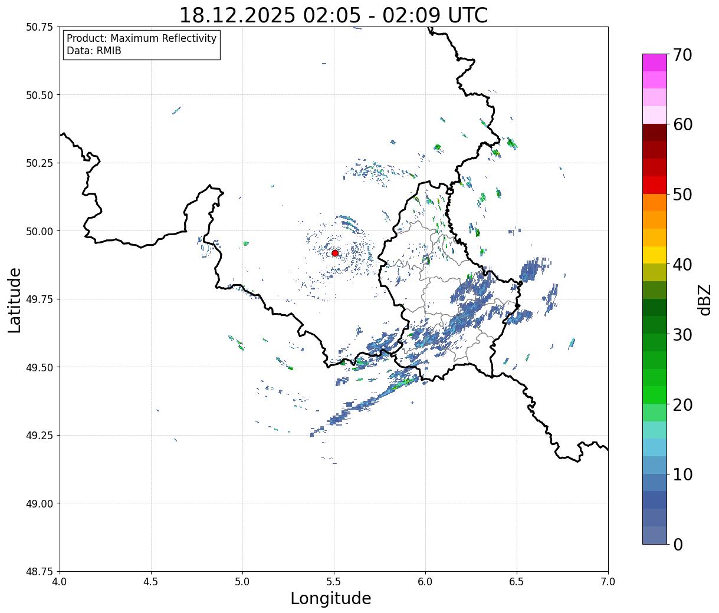
Task: Click the latitude tick 50.75
Action: 40,27
